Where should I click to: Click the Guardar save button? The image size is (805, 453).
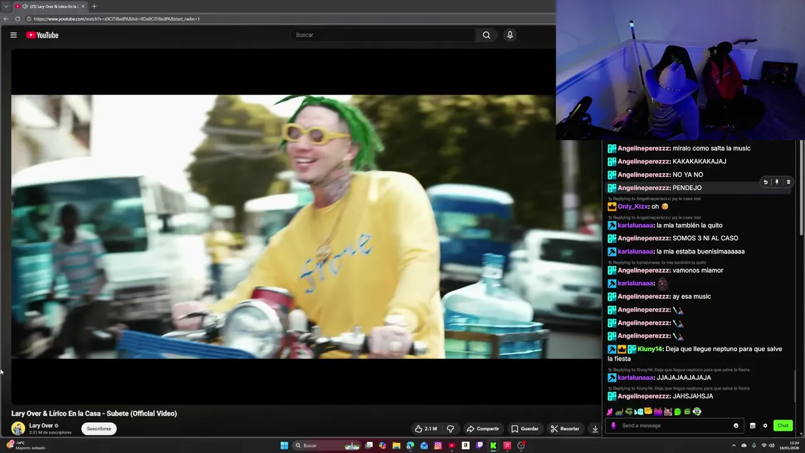coord(525,428)
